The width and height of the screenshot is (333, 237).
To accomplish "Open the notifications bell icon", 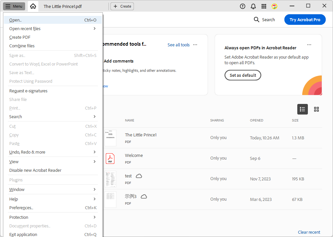I will click(253, 6).
